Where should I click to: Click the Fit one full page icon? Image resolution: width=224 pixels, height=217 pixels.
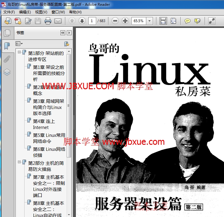coord(173,21)
